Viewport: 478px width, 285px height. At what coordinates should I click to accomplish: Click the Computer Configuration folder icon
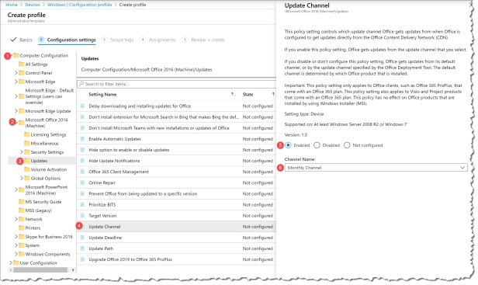[16, 56]
